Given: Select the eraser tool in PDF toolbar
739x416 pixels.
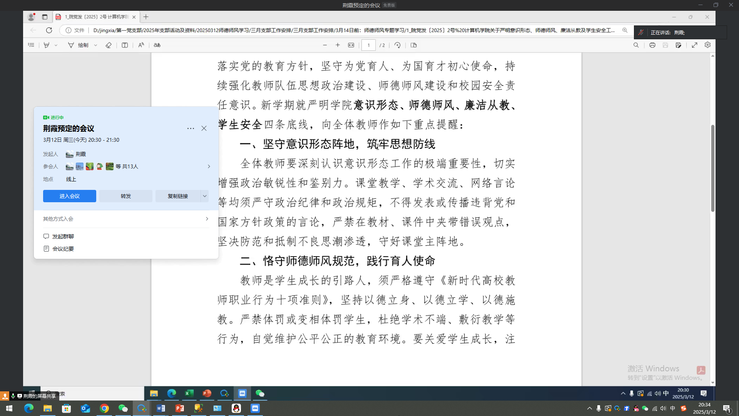Looking at the screenshot, I should [109, 45].
